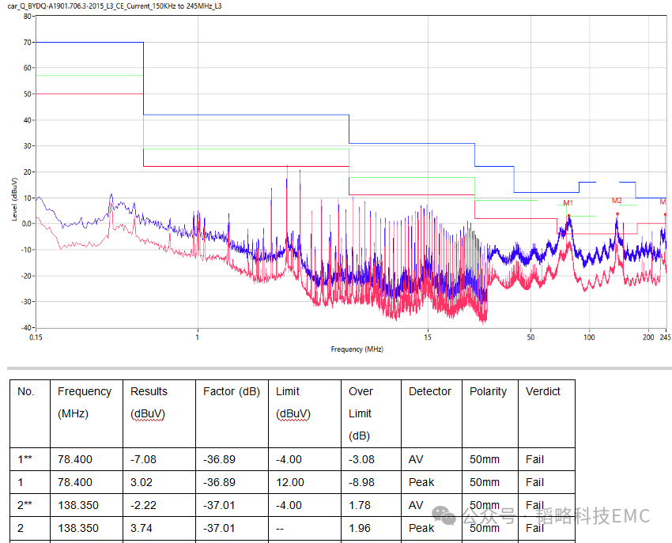Select the Factor (dB) column header
The height and width of the screenshot is (543, 672).
pos(231,391)
